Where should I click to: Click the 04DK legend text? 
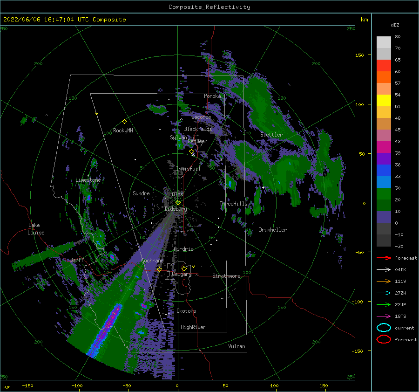[400, 270]
